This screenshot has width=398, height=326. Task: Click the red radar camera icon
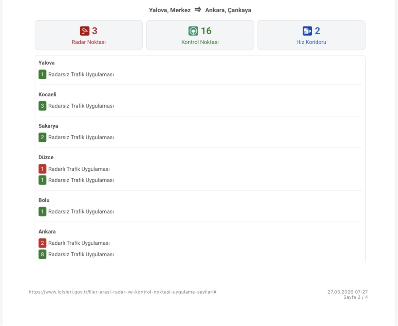(84, 31)
